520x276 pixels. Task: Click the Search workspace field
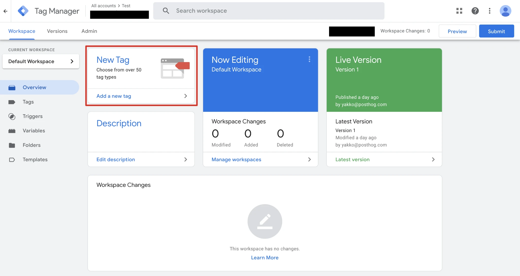(269, 11)
